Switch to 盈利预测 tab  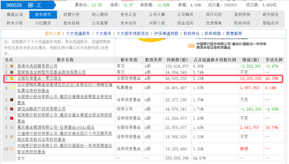[242, 15]
